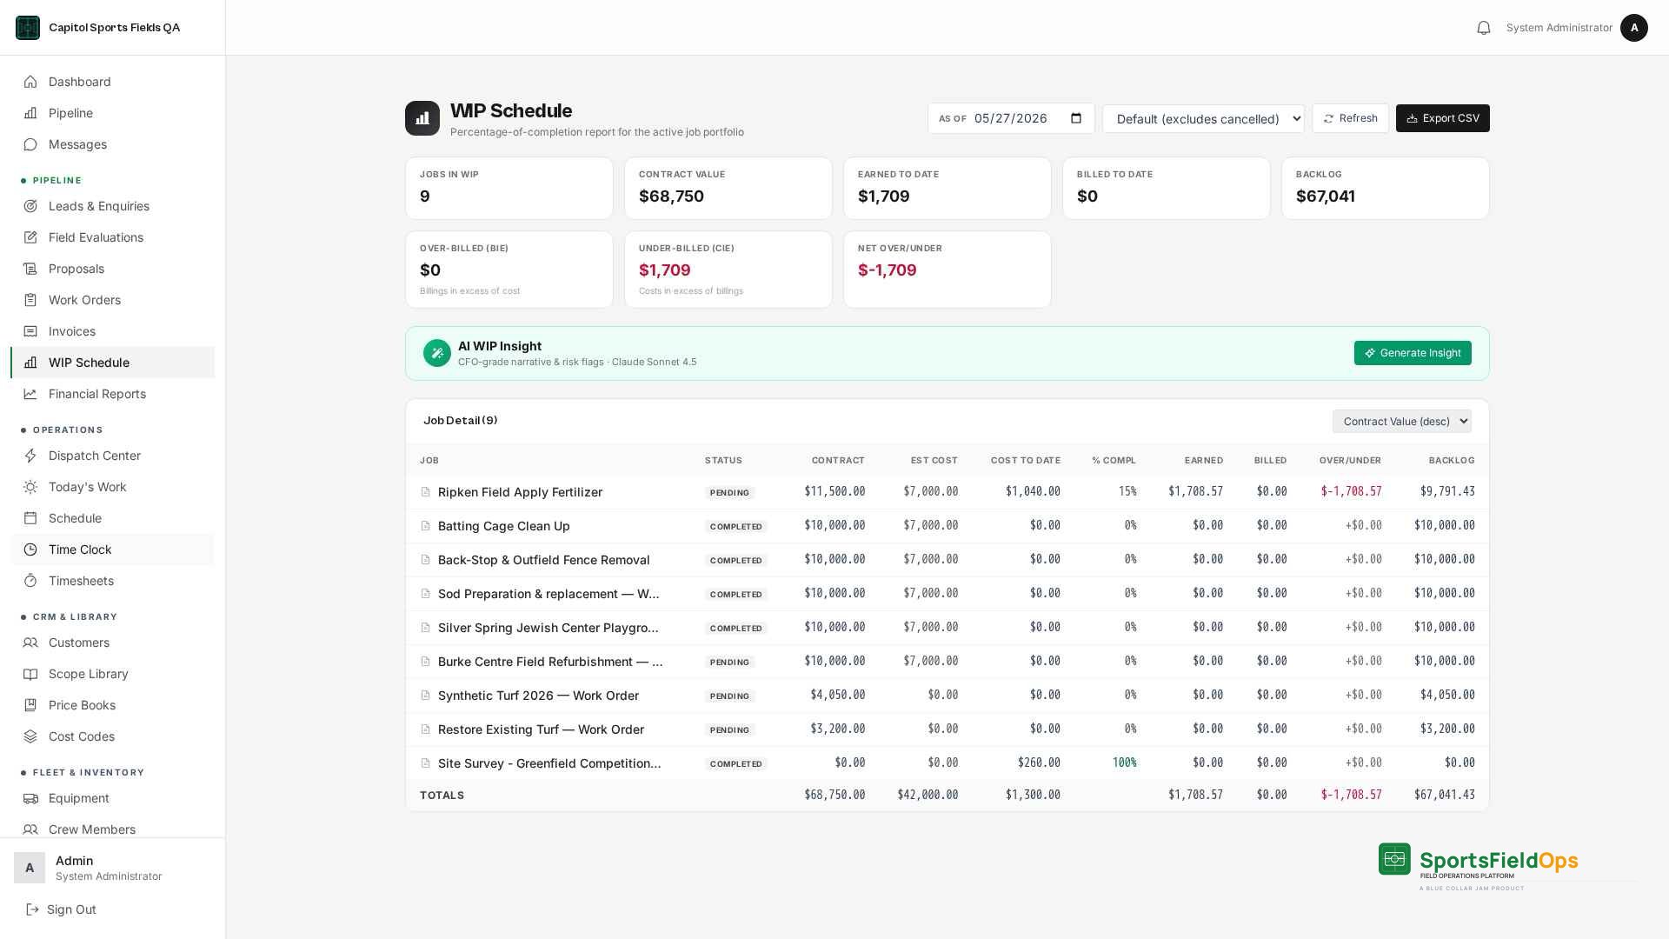This screenshot has height=939, width=1669.
Task: Open Dispatch Center from the sidebar
Action: [x=113, y=456]
